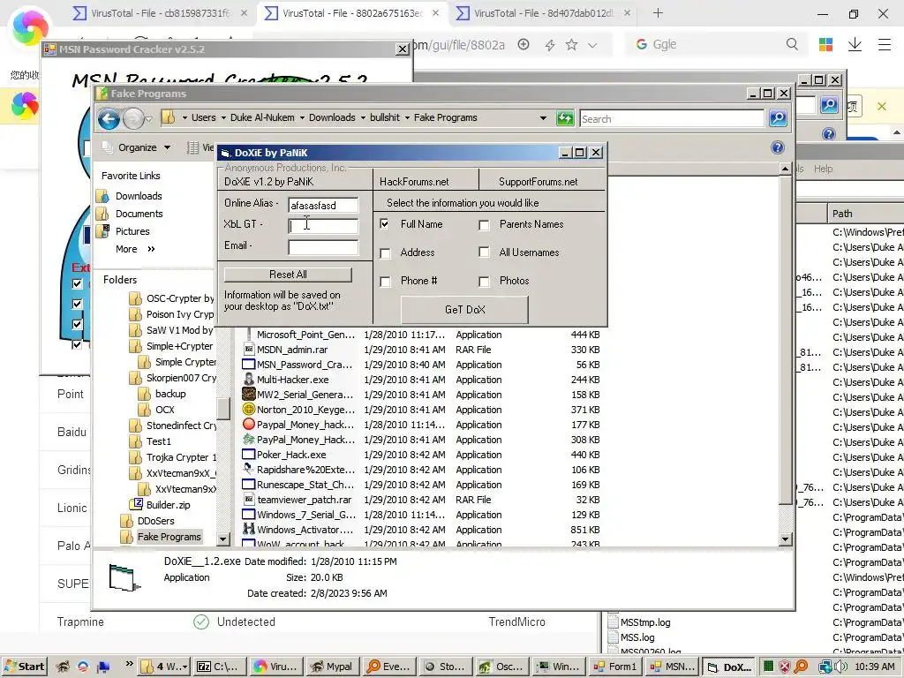Select Multi-Hacker.exe file icon

(248, 380)
